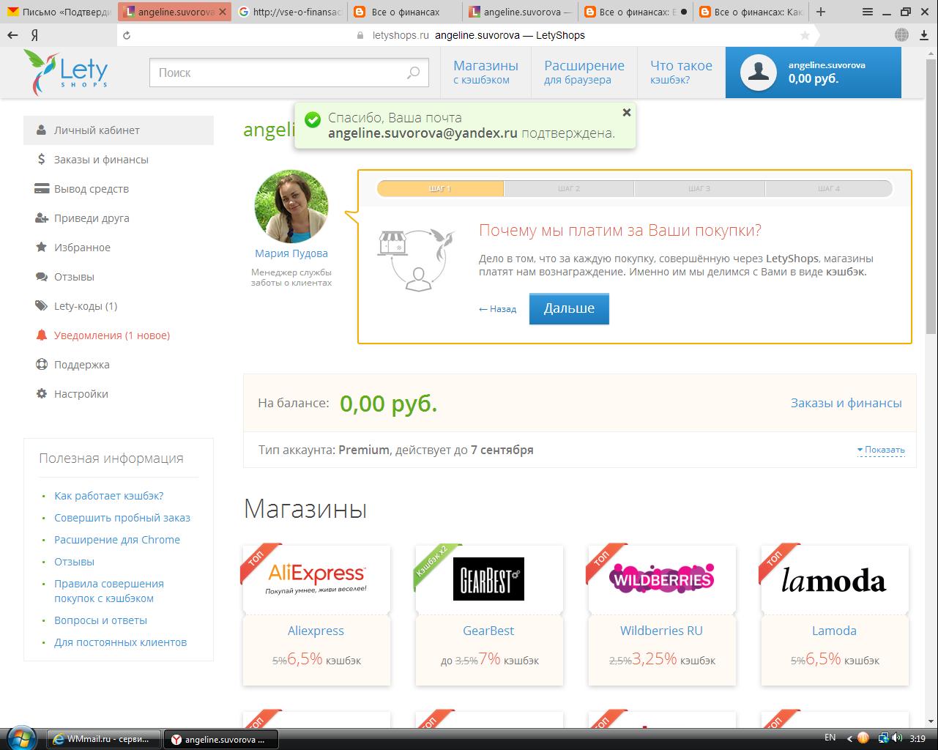
Task: Open Заказы и финансы link near balance
Action: tap(846, 403)
